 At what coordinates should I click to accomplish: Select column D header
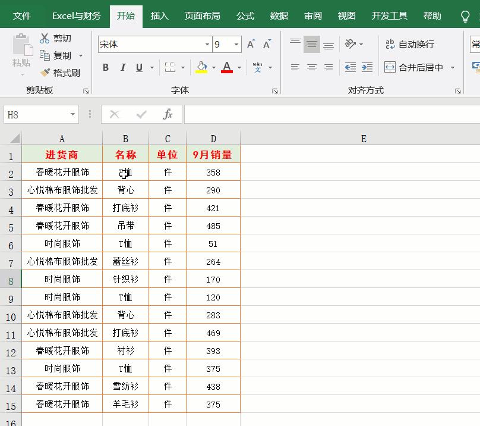tap(213, 139)
